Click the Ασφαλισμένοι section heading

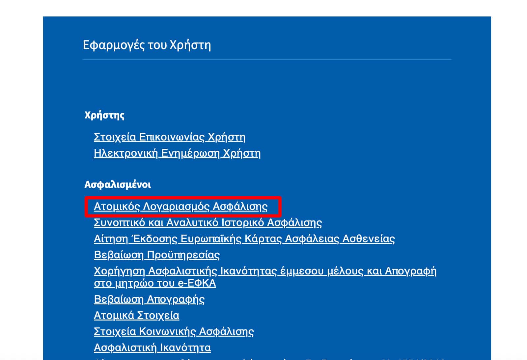(x=118, y=185)
